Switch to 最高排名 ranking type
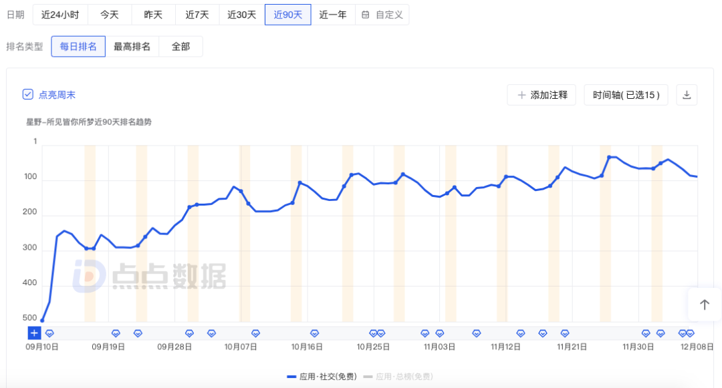 [132, 47]
